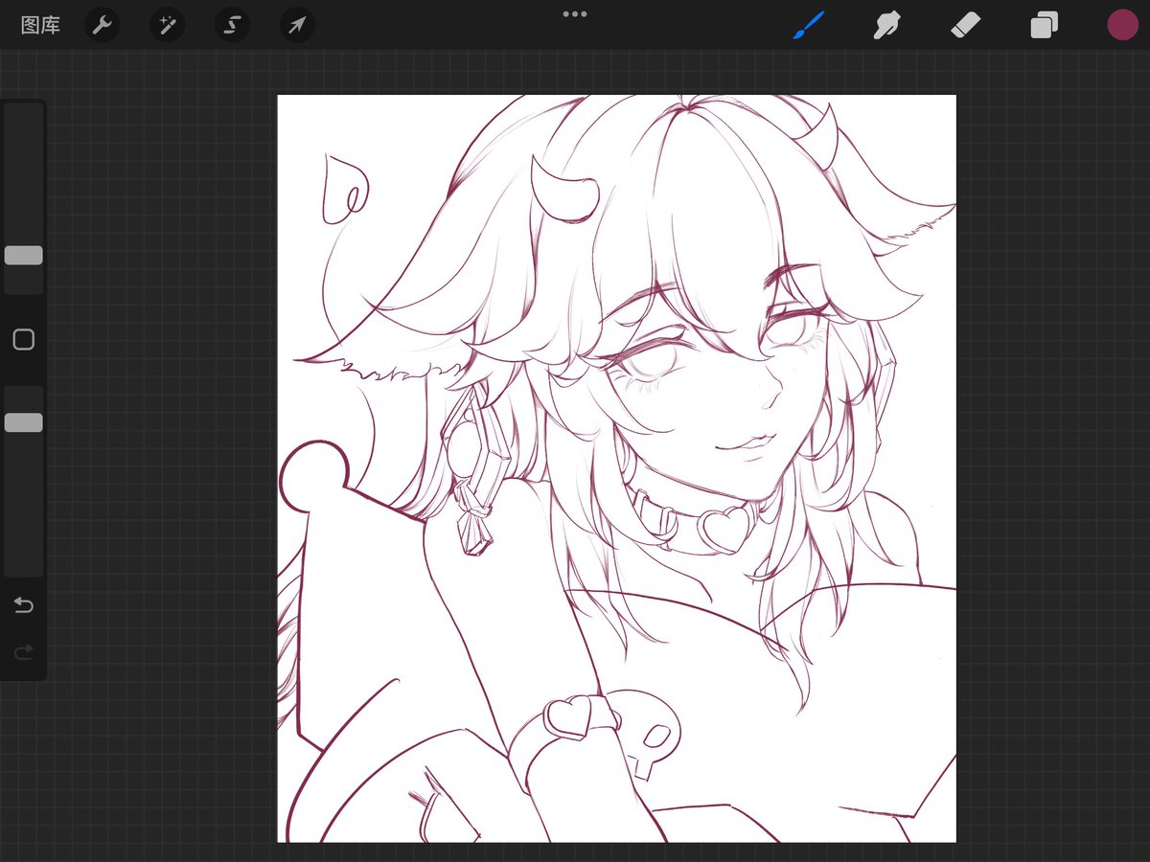This screenshot has height=862, width=1150.
Task: Activate the Selection S-shaped tool
Action: pos(232,25)
